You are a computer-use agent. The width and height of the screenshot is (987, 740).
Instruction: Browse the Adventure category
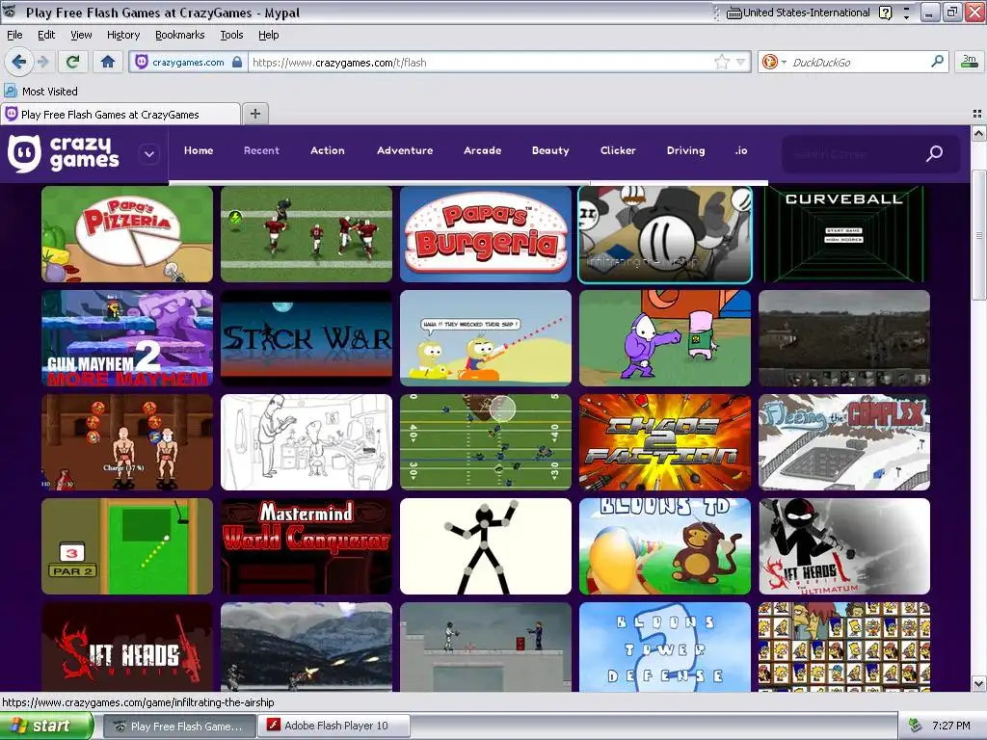(x=405, y=150)
